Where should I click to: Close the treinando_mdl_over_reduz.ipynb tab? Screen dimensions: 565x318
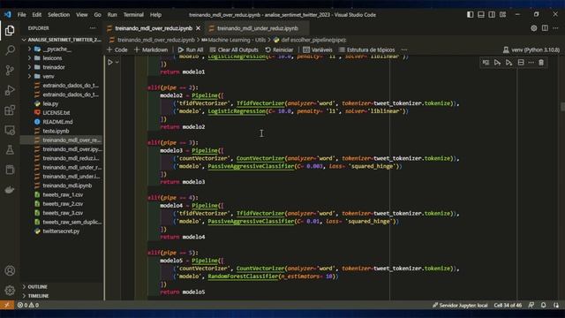(x=198, y=28)
